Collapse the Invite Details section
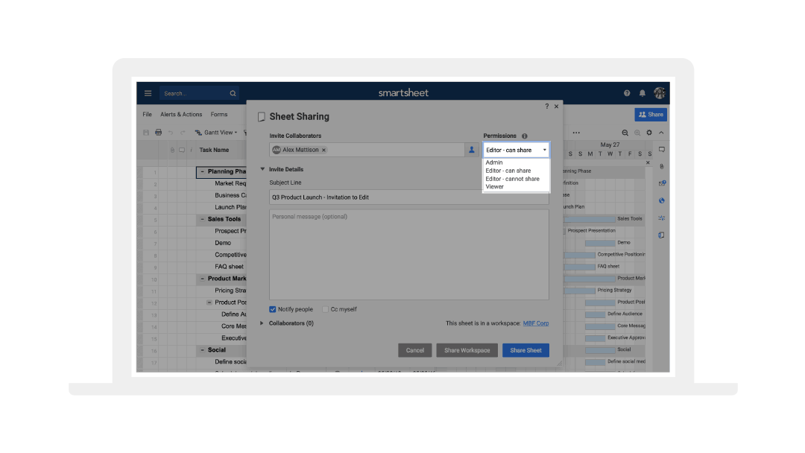The image size is (805, 453). 262,169
